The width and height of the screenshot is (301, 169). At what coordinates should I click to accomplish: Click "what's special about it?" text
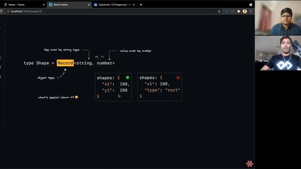coord(56,97)
